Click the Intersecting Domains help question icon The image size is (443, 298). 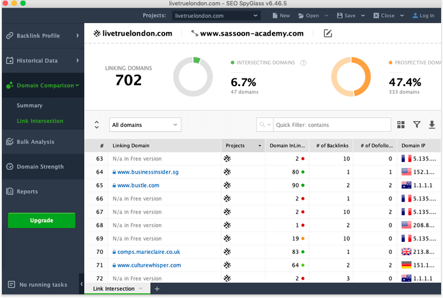click(303, 63)
